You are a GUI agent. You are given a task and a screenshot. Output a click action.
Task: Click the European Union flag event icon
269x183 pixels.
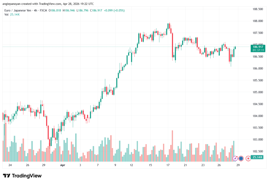click(241, 158)
